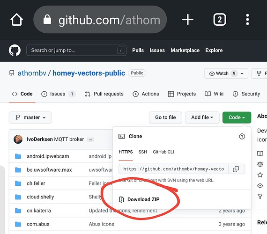Click the Go to file button
The height and width of the screenshot is (234, 267).
[x=165, y=117]
